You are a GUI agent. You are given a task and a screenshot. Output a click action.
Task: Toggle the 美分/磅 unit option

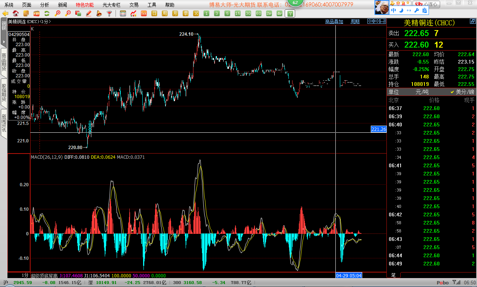click(462, 92)
